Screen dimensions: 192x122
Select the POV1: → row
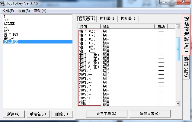127,75
